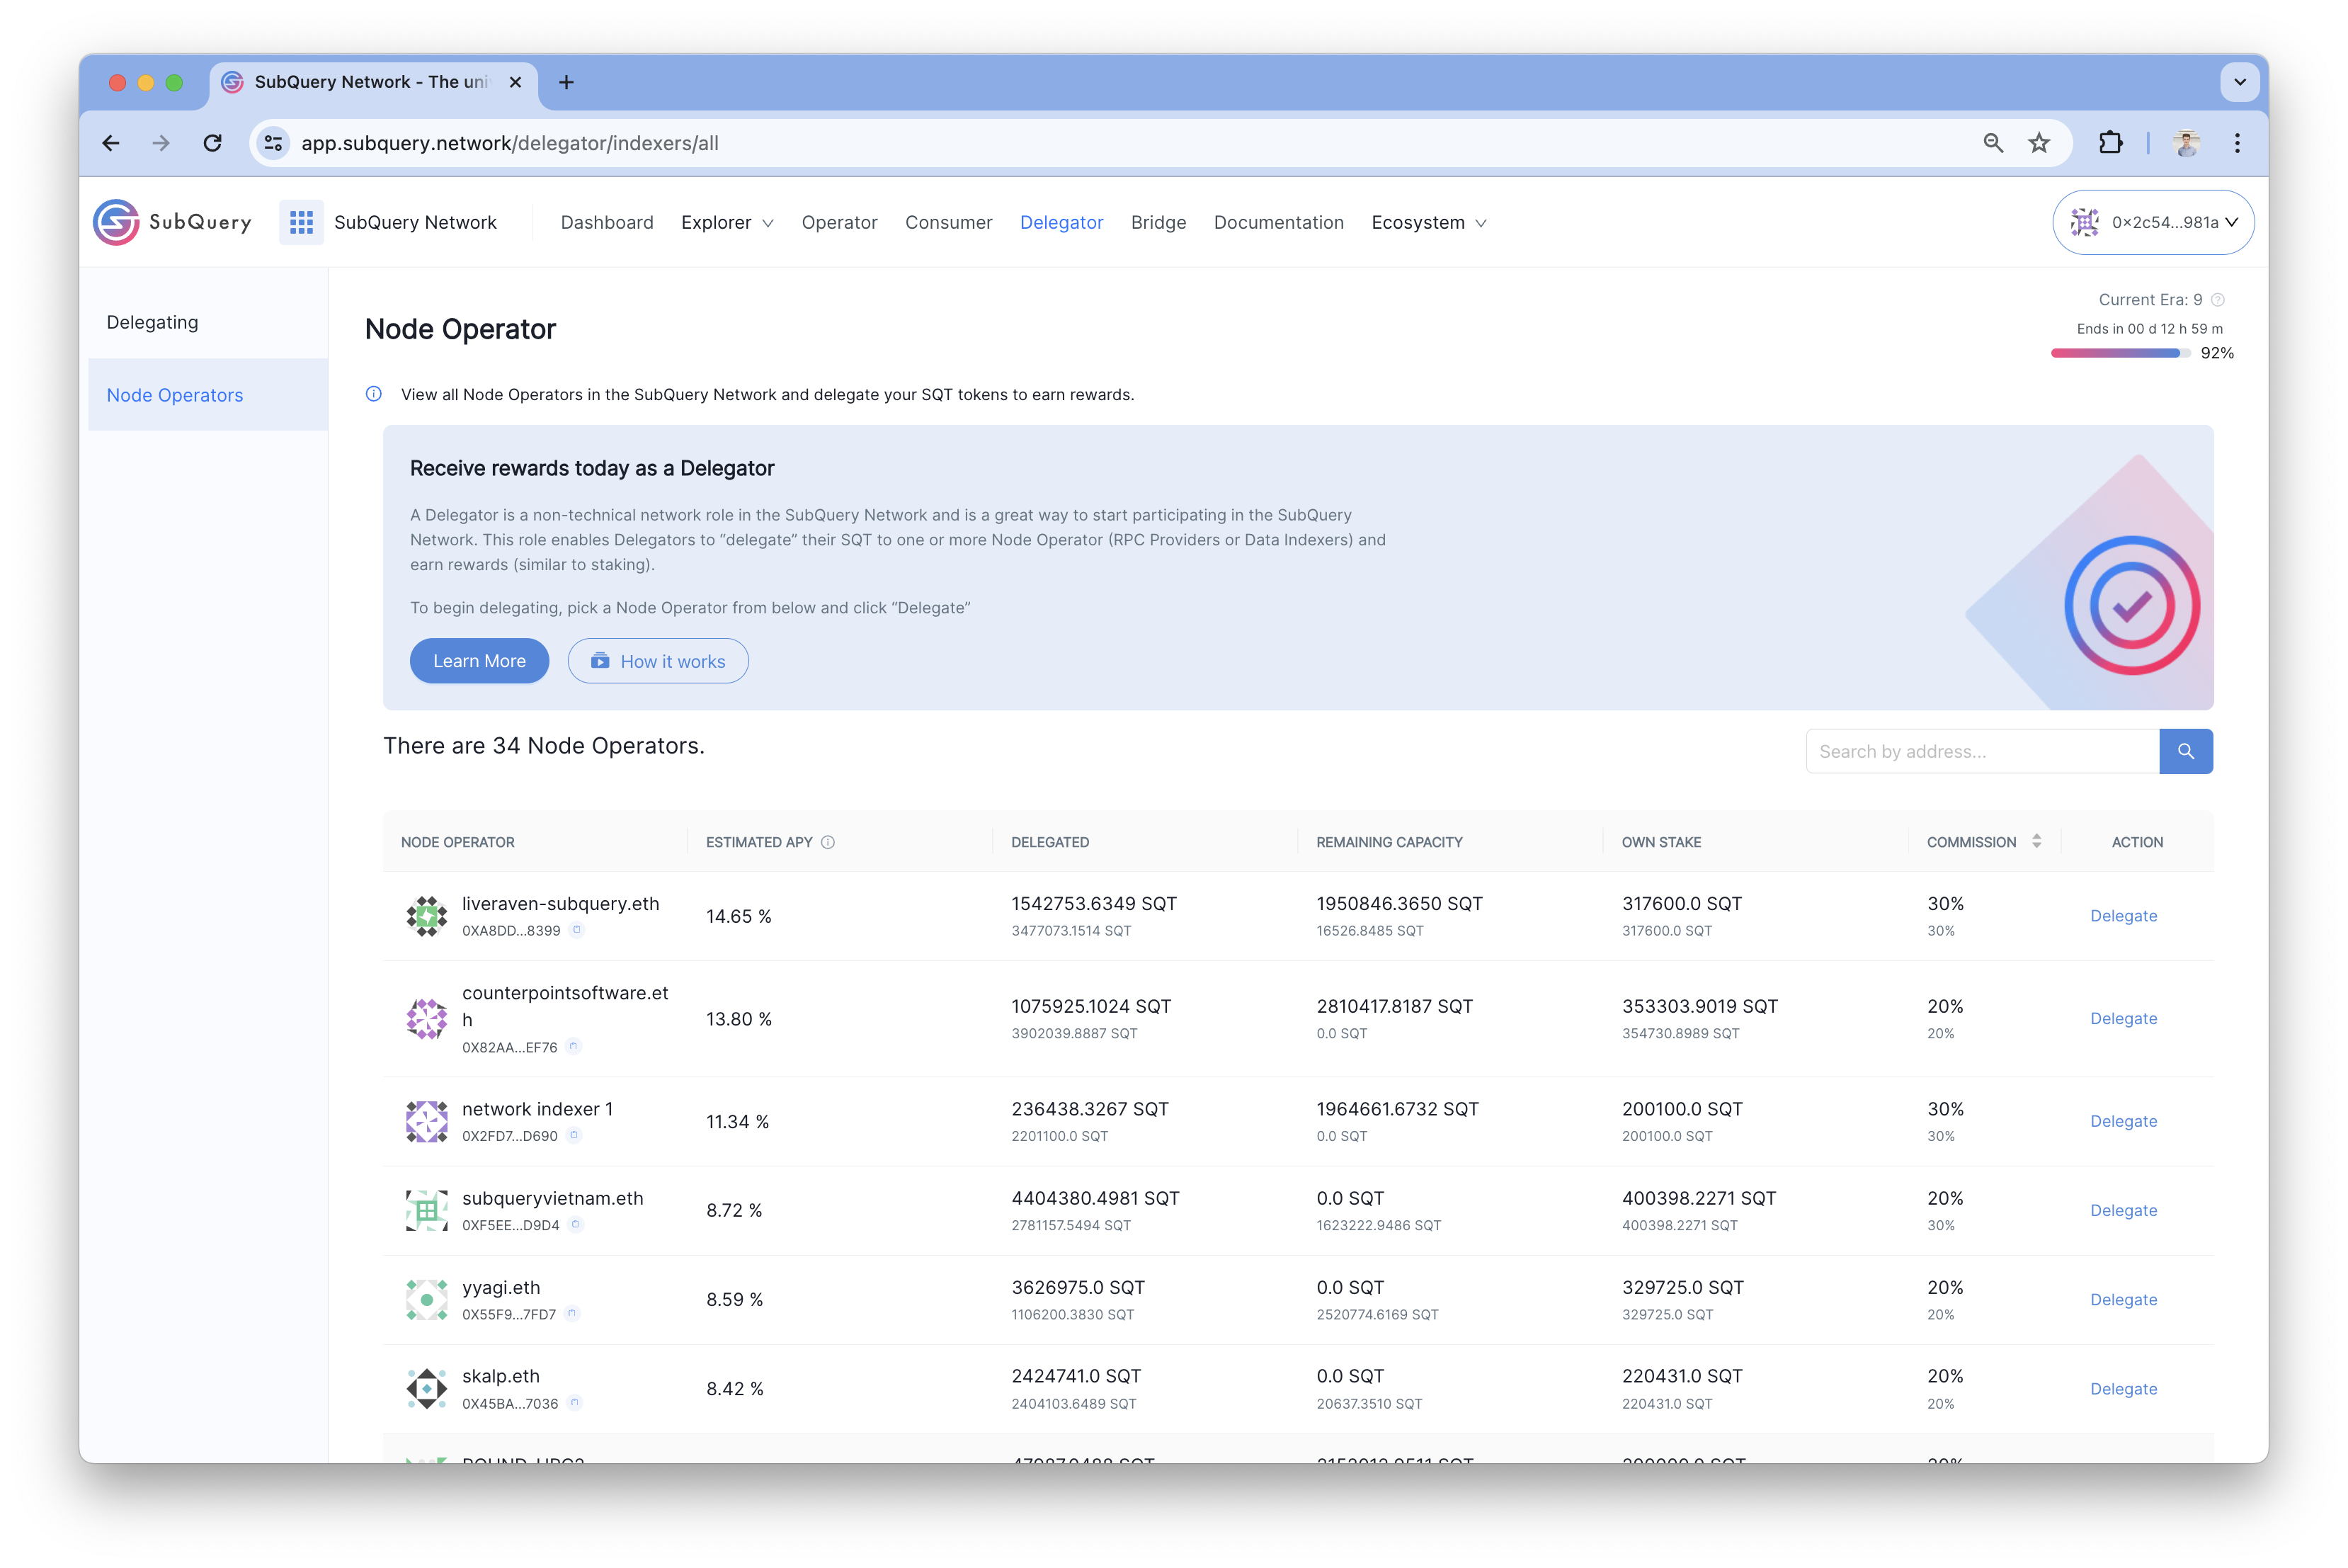The width and height of the screenshot is (2348, 1568).
Task: Click the browser forward arrow
Action: coord(161,143)
